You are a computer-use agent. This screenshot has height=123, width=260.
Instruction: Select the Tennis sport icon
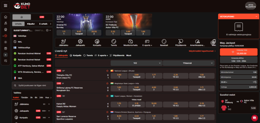(114, 43)
